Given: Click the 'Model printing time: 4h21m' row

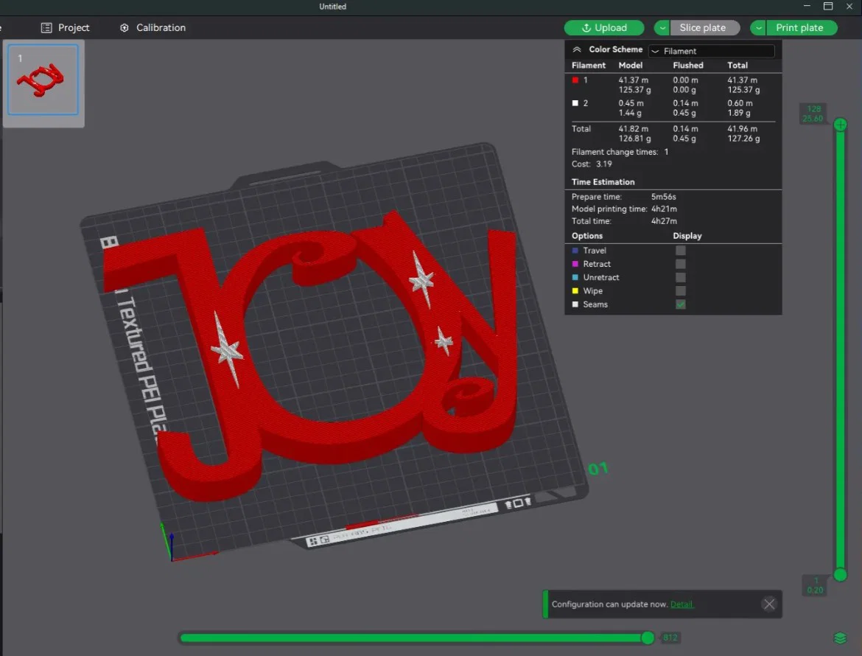Looking at the screenshot, I should [x=624, y=209].
